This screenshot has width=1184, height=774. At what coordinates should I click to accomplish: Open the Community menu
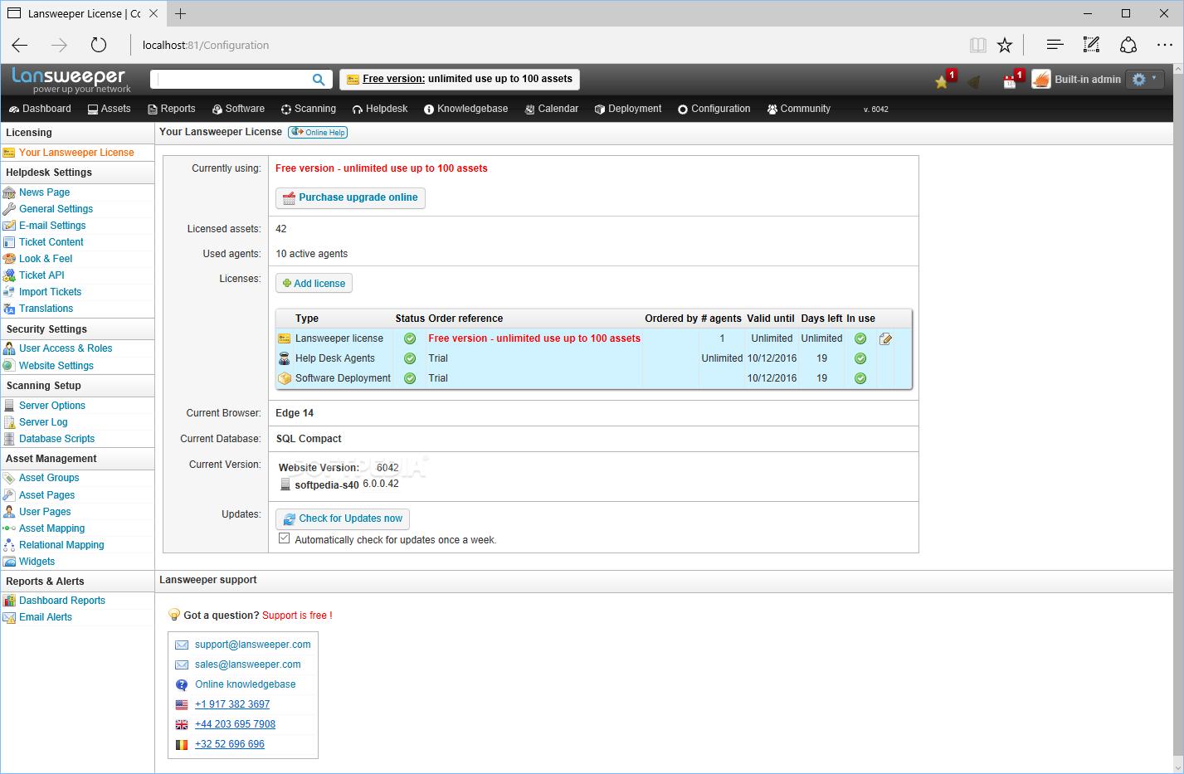point(799,109)
